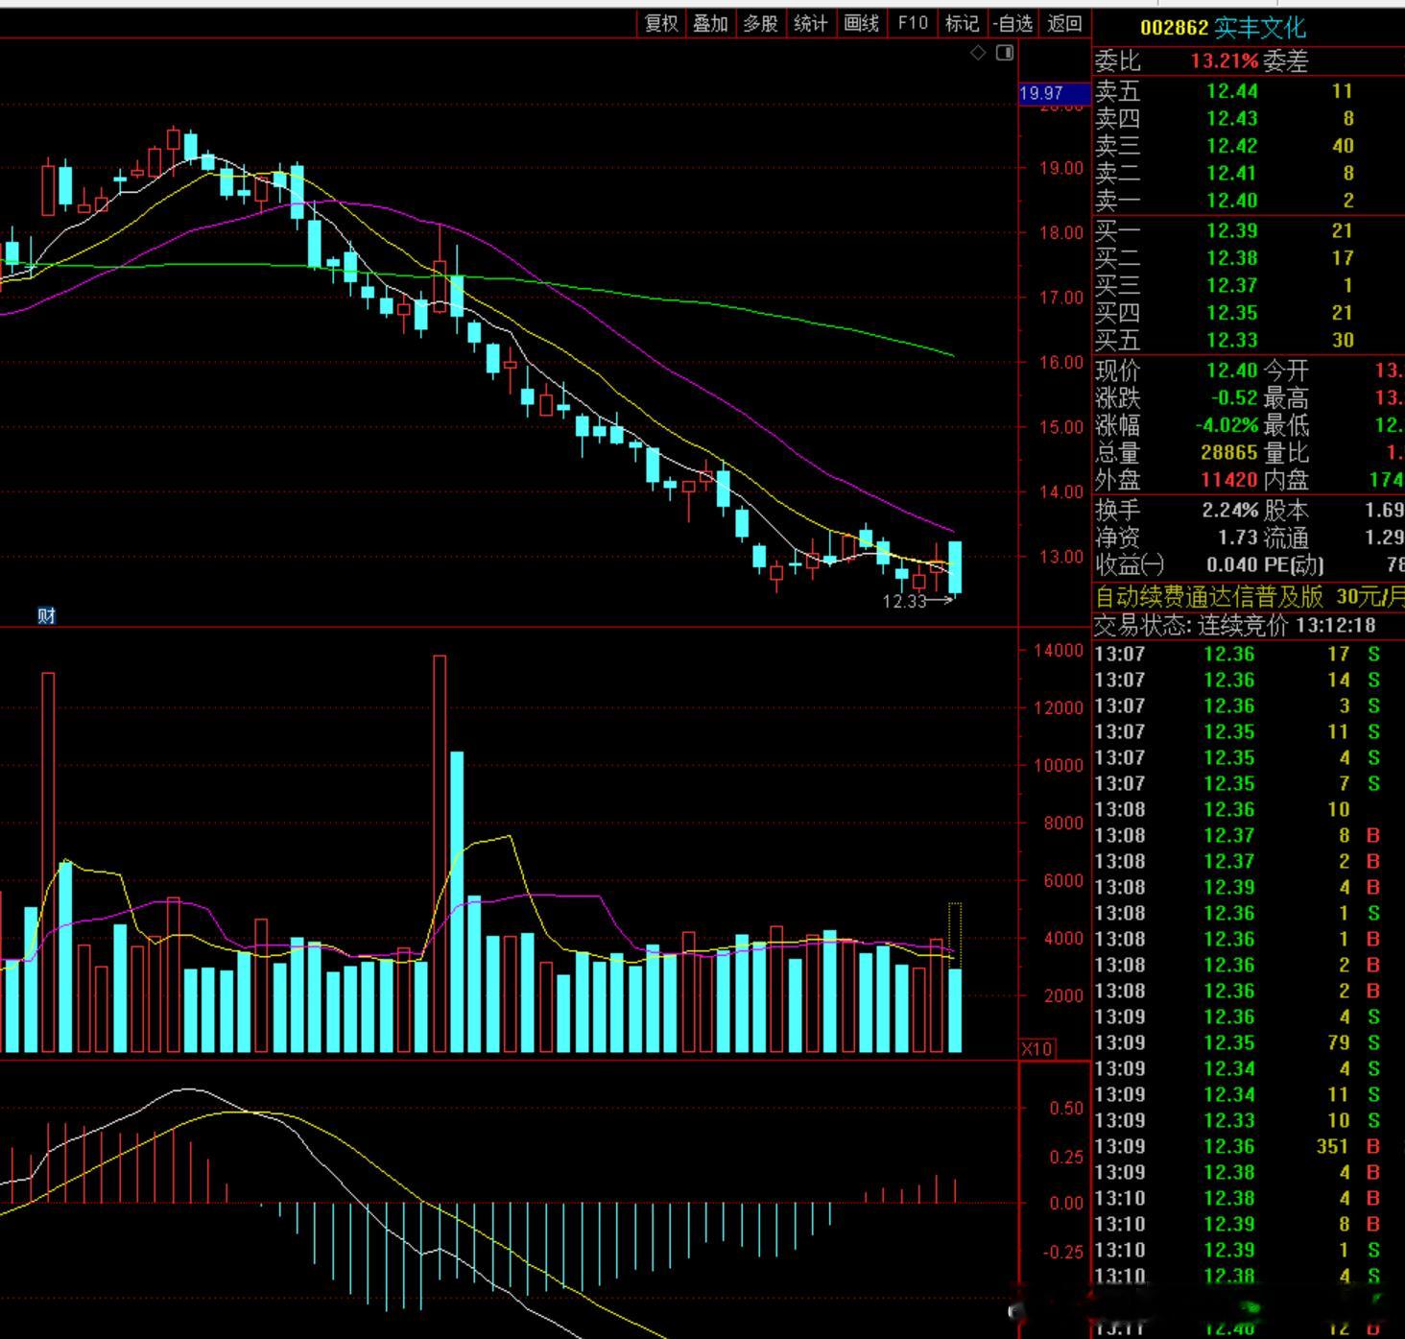Click the 13:09 trade with volume 351
1405x1339 pixels.
(1249, 1146)
